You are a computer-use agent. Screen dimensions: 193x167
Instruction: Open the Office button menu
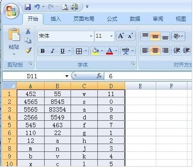11,11
